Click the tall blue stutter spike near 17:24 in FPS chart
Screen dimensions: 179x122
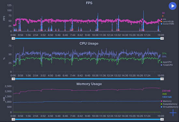click(x=144, y=20)
